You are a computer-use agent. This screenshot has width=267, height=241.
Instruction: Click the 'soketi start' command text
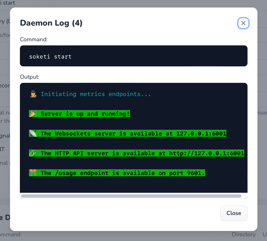[50, 56]
